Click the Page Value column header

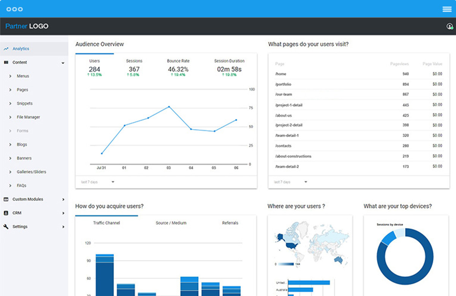tap(432, 64)
